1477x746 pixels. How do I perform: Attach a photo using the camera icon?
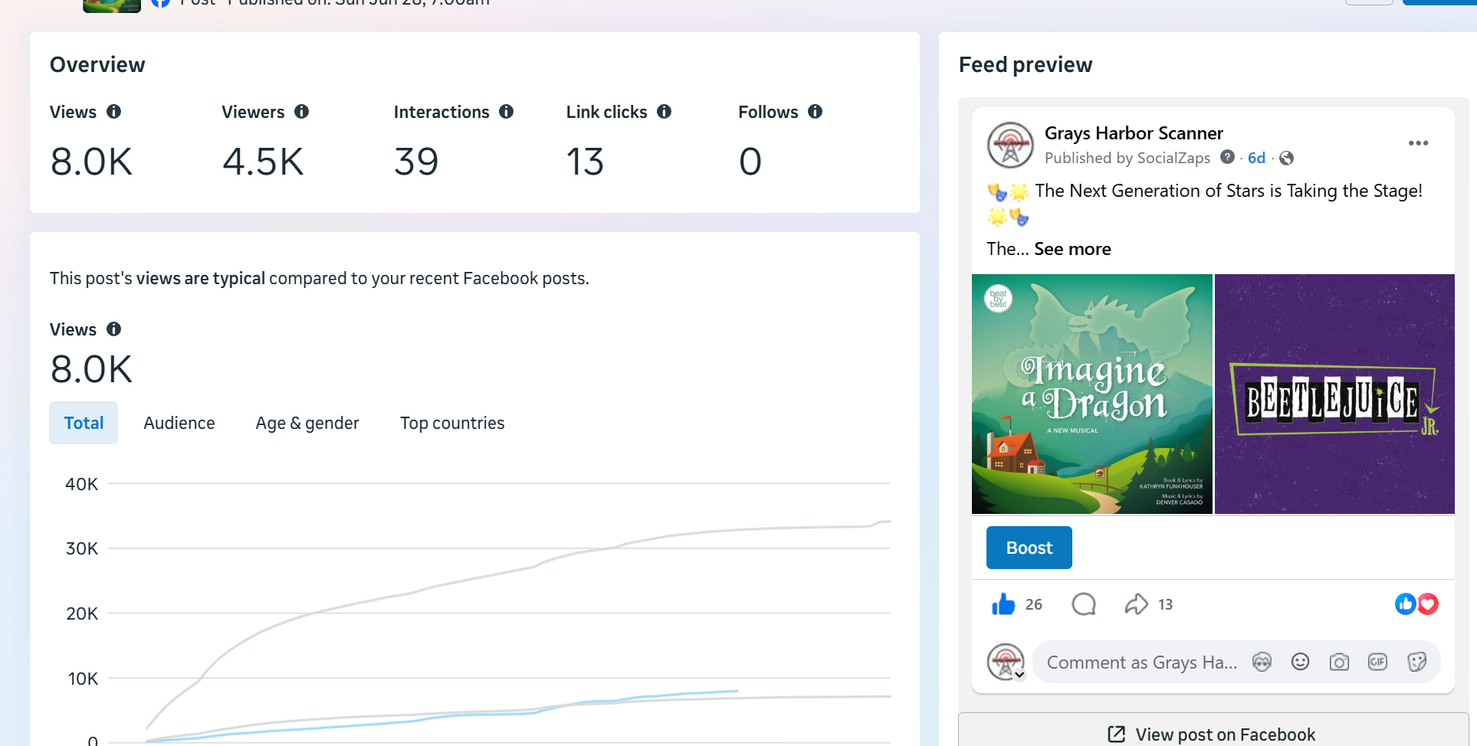1339,662
